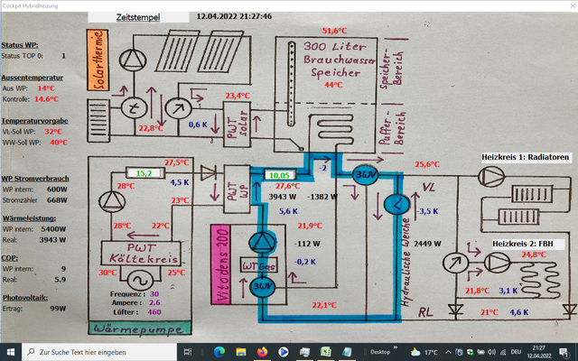Click the 15,2 flow value field

tap(144, 172)
